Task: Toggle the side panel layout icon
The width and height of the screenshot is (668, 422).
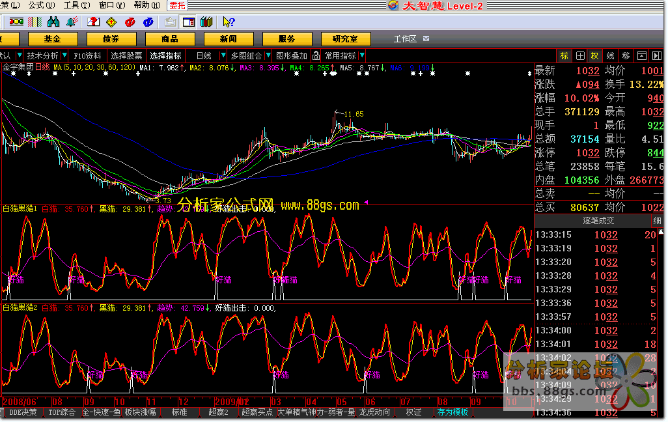Action: click(x=188, y=21)
